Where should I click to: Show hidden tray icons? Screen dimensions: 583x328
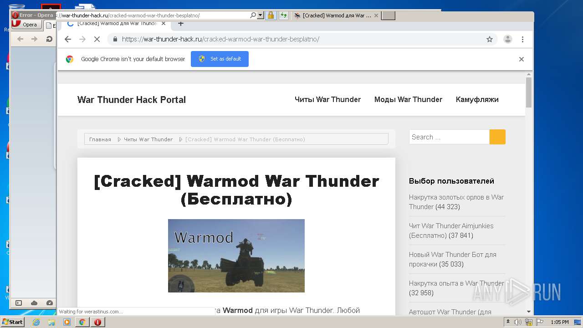click(x=508, y=322)
